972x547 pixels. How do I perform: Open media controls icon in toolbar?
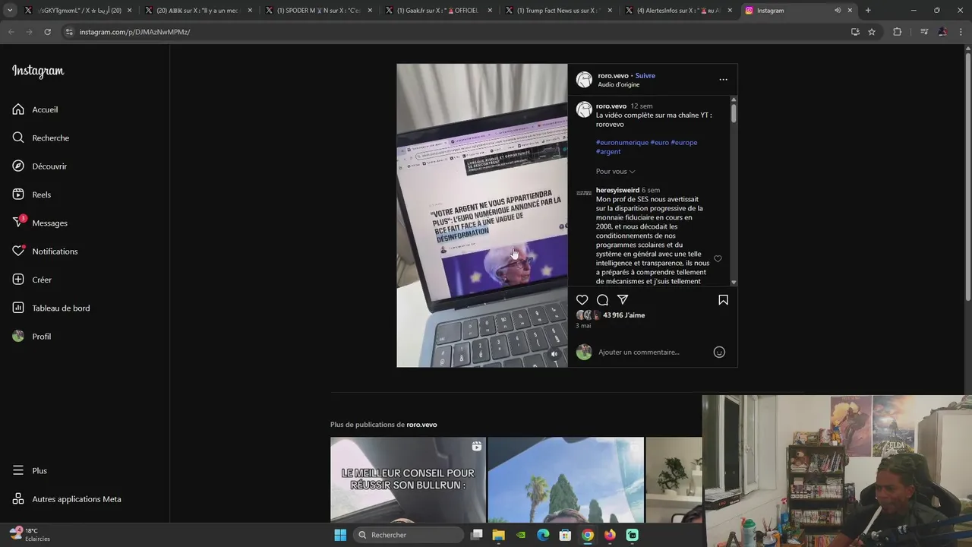coord(924,32)
